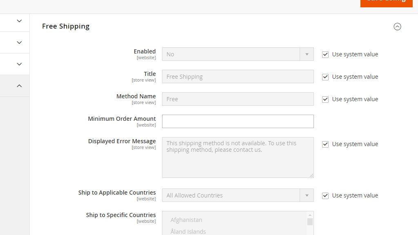Focus the Minimum Order Amount input field
418x235 pixels.
coord(238,121)
